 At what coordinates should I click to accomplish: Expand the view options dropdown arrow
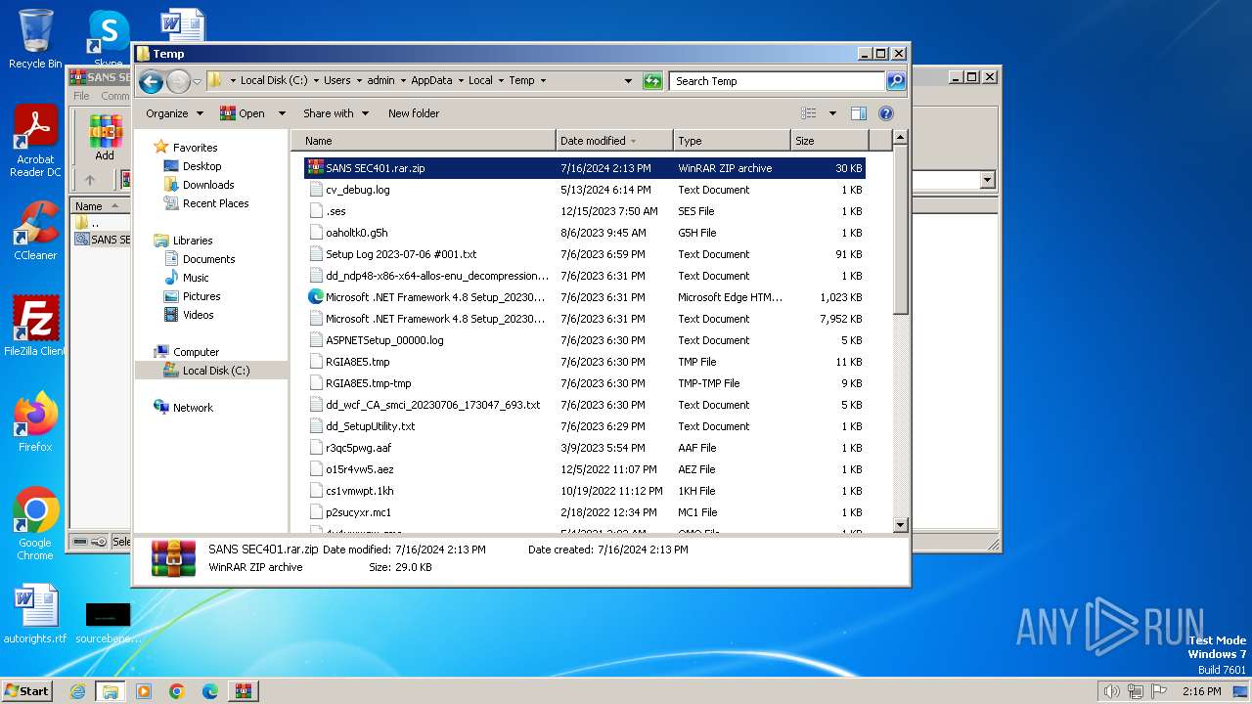[x=832, y=113]
